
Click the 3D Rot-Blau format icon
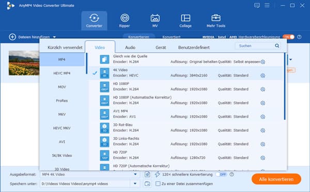(x=104, y=128)
